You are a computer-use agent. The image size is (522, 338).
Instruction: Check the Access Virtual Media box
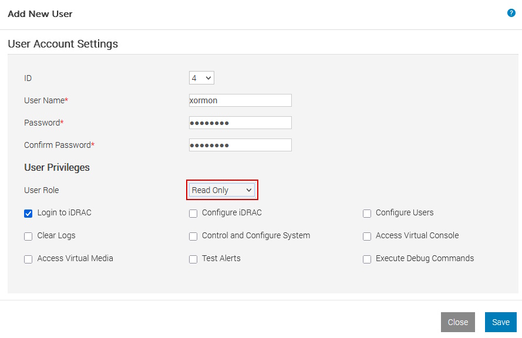pos(28,259)
